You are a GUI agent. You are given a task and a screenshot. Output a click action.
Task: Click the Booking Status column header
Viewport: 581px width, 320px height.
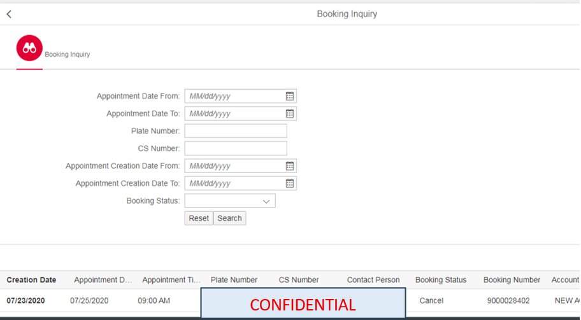(441, 280)
